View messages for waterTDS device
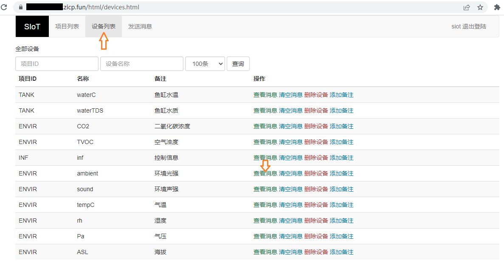The height and width of the screenshot is (280, 504). click(x=265, y=110)
